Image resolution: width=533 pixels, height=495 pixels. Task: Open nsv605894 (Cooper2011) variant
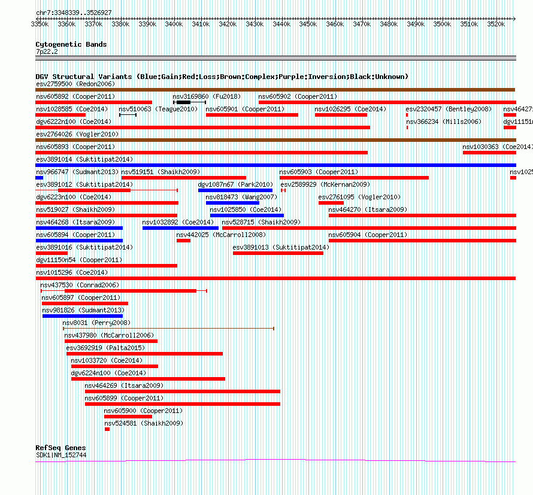click(75, 235)
